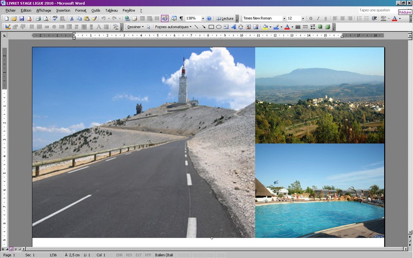
Task: Select the Rectangle shape tool
Action: click(211, 27)
